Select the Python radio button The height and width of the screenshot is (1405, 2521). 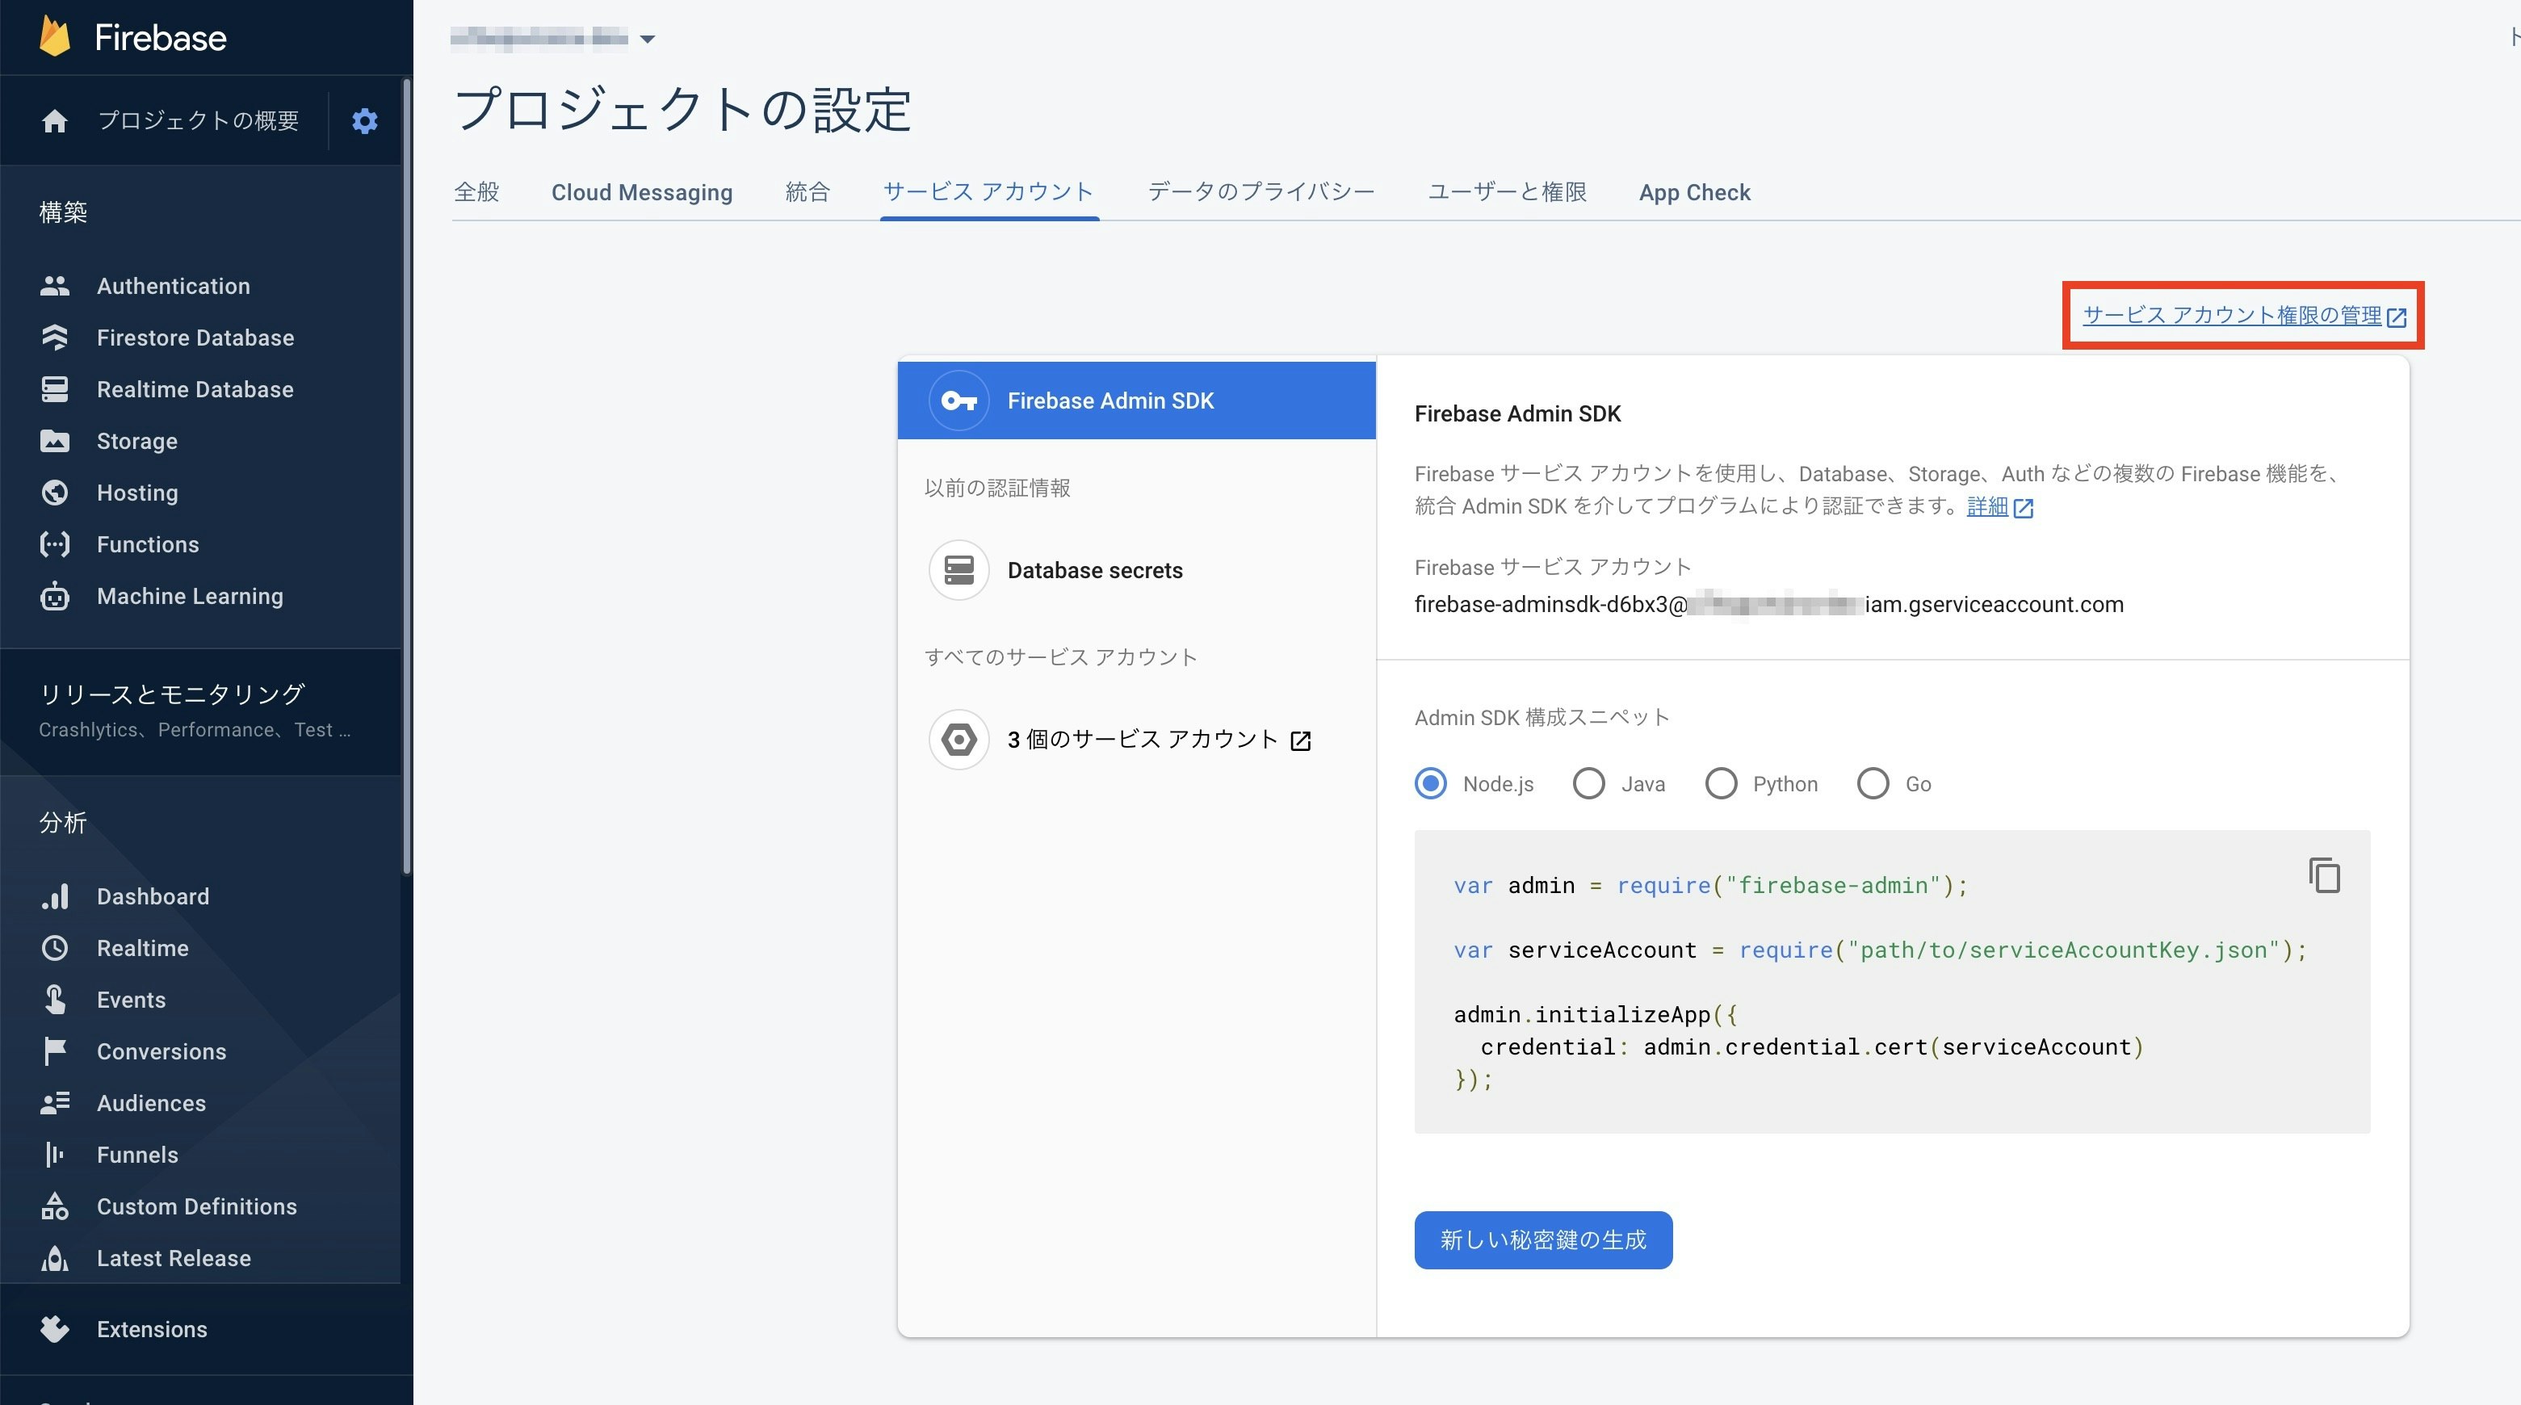click(x=1721, y=784)
